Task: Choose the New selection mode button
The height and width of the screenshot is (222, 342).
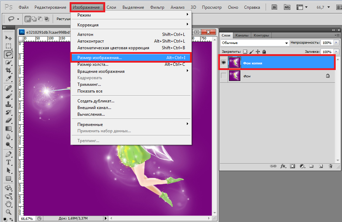Action: click(x=28, y=19)
